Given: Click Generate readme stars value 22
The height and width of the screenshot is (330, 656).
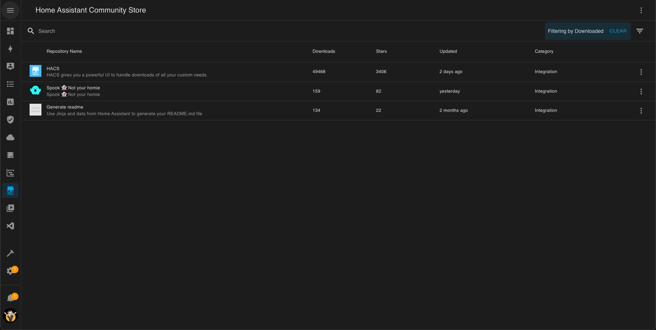Looking at the screenshot, I should (379, 110).
